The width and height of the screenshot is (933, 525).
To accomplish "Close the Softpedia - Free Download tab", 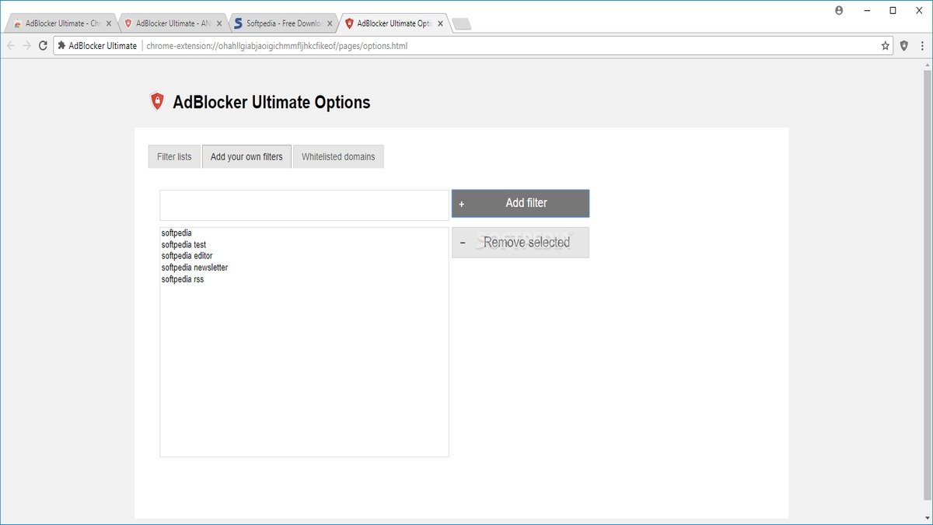I will [330, 23].
